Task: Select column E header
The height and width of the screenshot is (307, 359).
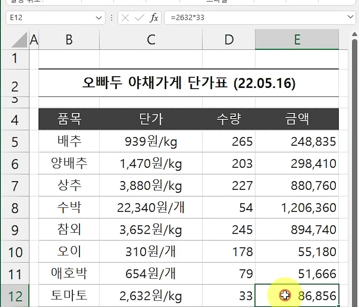Action: click(x=297, y=39)
